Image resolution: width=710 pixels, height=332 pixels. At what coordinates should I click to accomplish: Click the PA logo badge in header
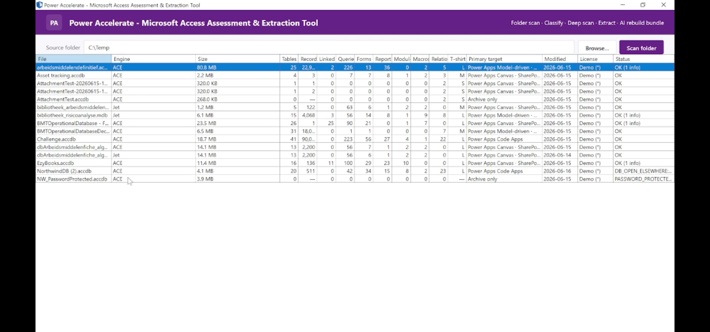pos(54,23)
